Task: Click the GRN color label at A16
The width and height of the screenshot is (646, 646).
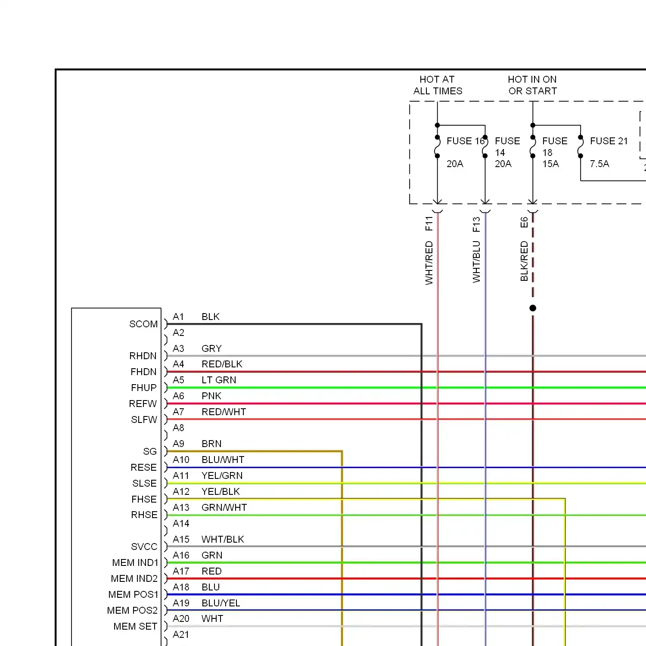Action: (212, 555)
